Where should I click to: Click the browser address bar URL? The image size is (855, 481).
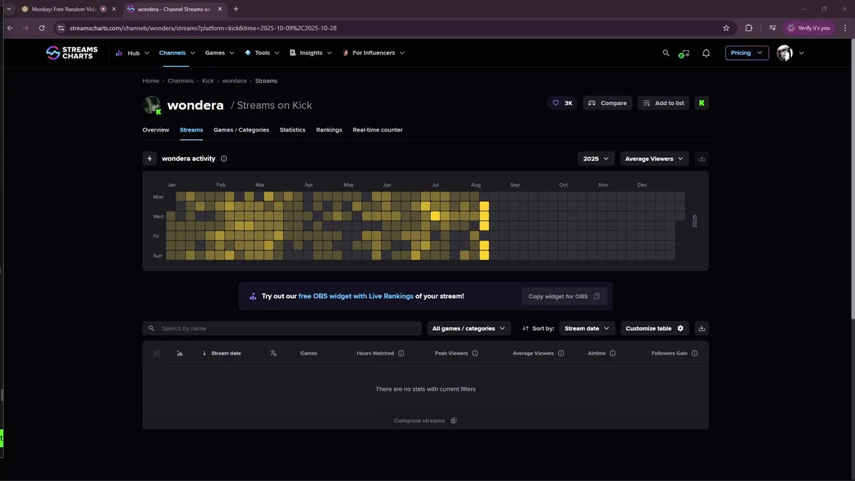(203, 28)
